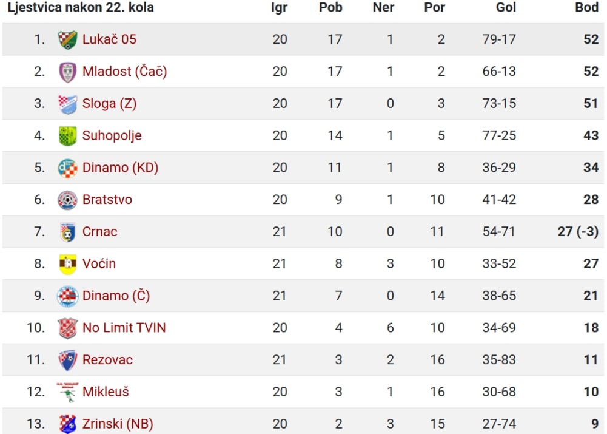Open the Suhopolje team link
Viewport: 607px width, 434px height.
click(112, 135)
